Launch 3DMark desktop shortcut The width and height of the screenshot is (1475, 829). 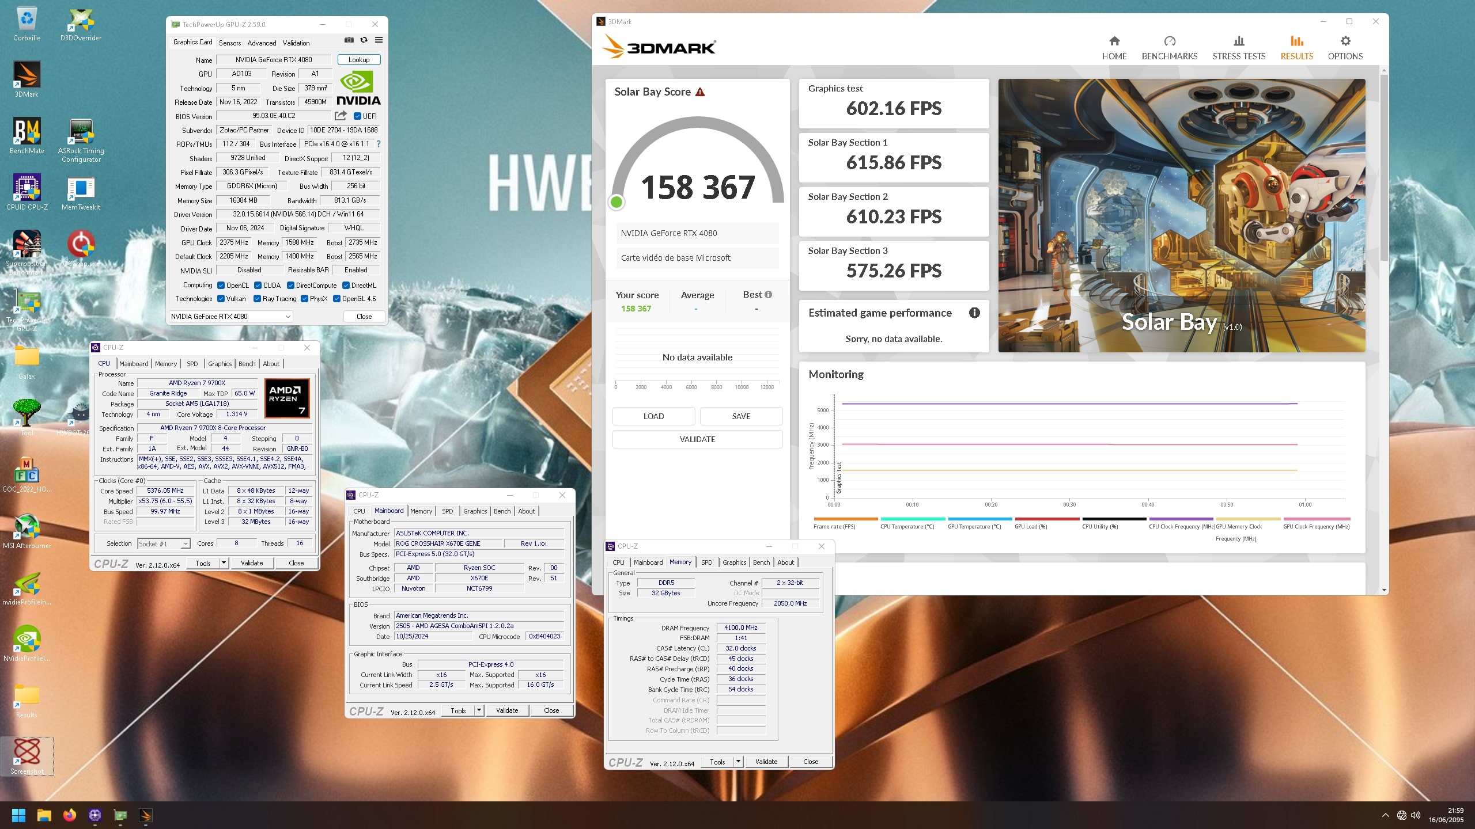pyautogui.click(x=27, y=79)
